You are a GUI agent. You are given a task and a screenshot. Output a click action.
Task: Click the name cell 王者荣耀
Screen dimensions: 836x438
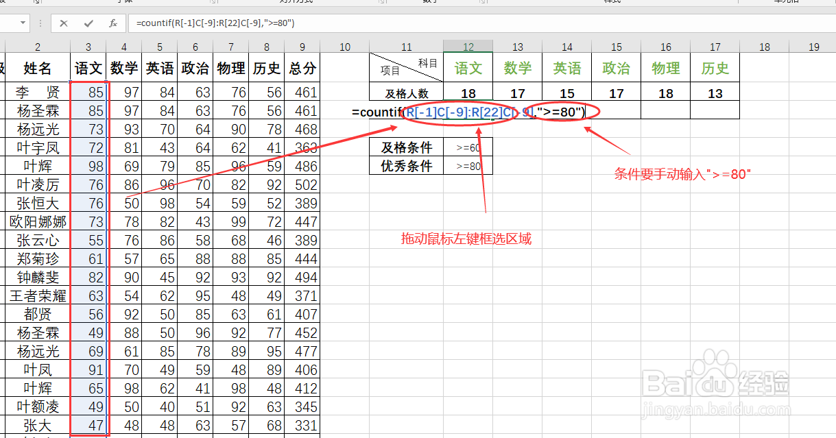[38, 295]
